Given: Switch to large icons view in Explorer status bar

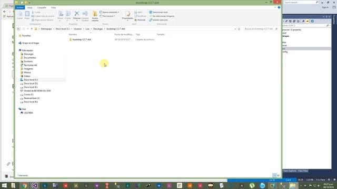Looking at the screenshot, I should click(x=279, y=175).
